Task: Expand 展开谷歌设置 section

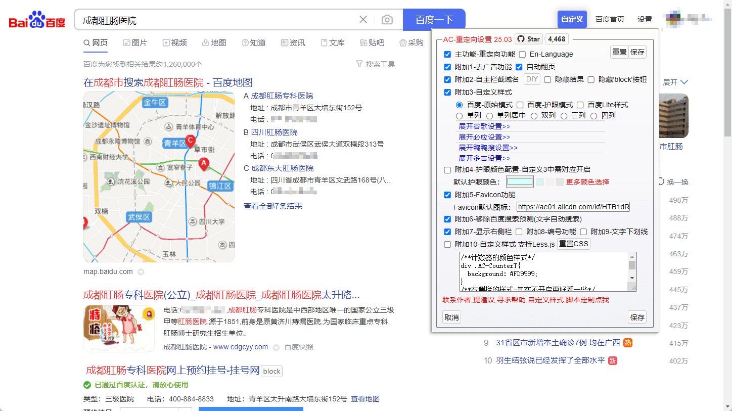Action: [484, 126]
